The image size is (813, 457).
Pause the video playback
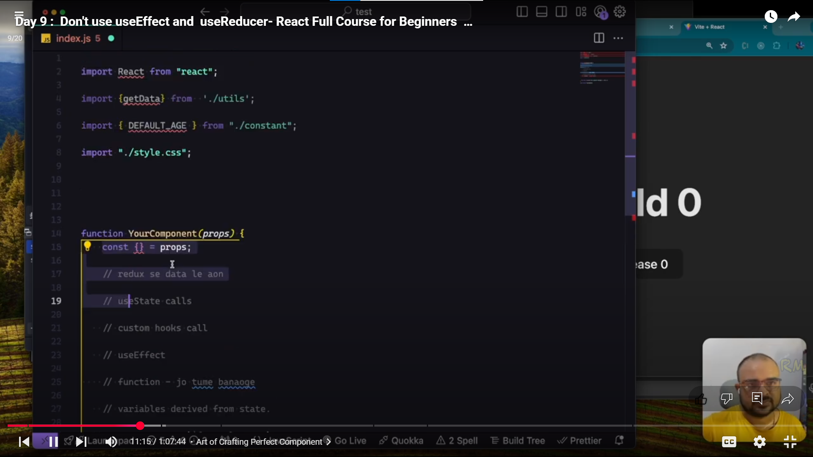coord(53,442)
